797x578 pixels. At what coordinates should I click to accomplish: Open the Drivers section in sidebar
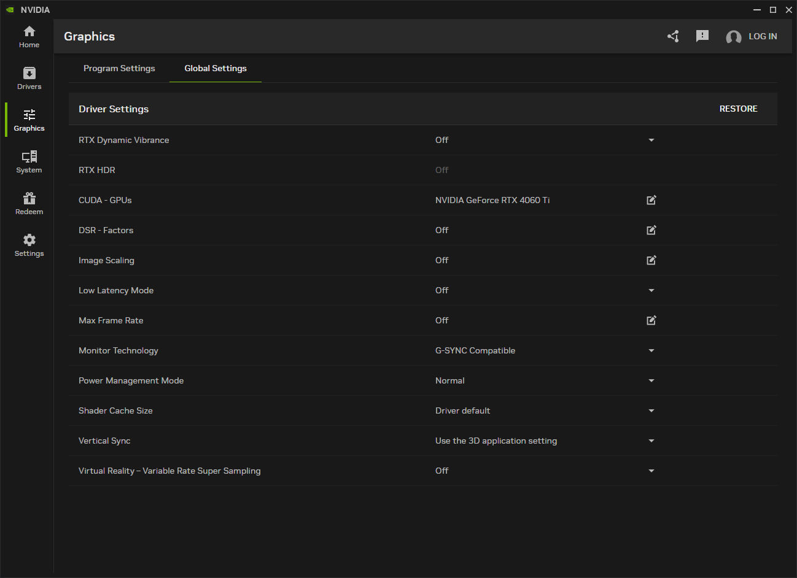(28, 77)
